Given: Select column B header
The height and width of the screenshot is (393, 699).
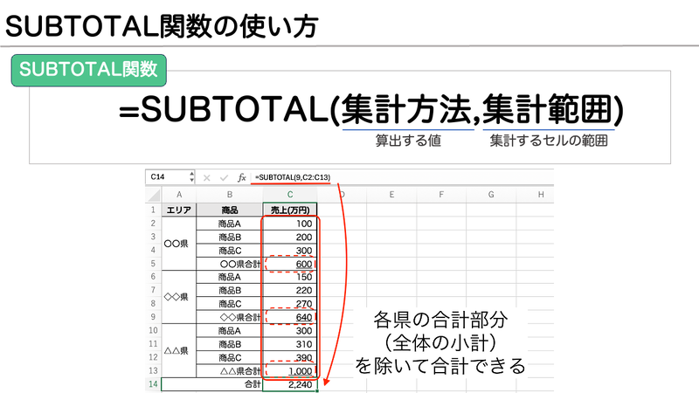Looking at the screenshot, I should coord(230,195).
